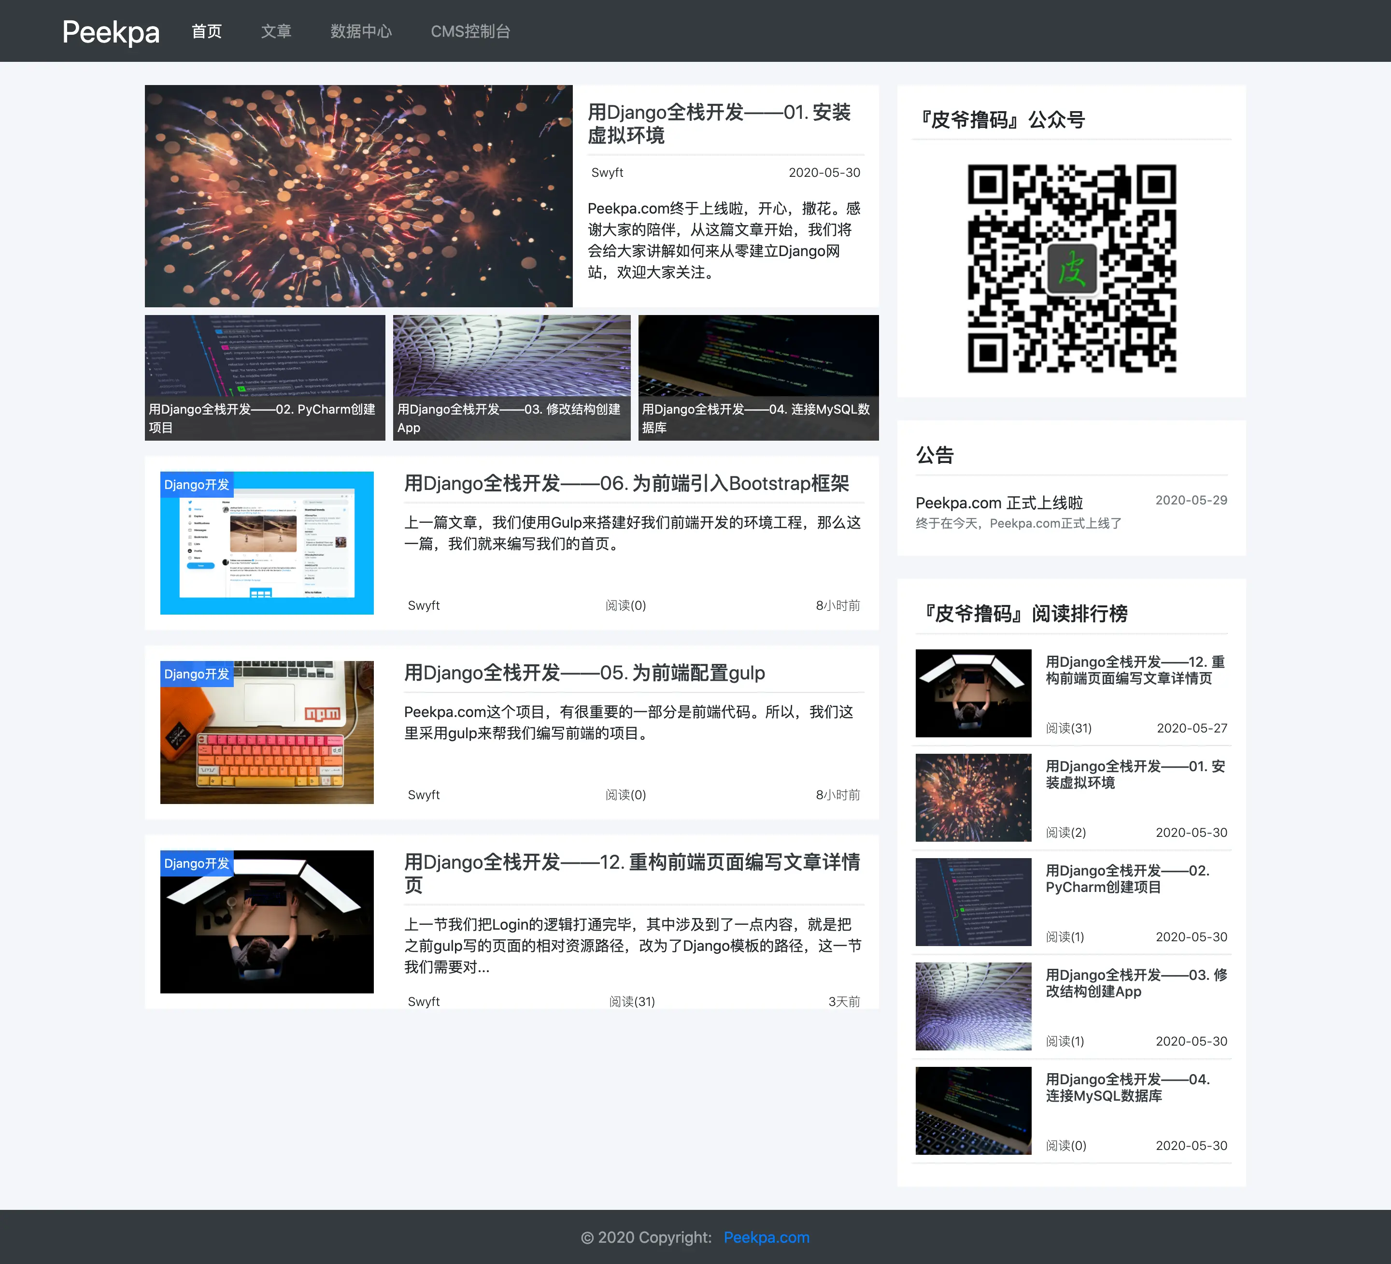Click the fireworks featured article image

pos(358,196)
